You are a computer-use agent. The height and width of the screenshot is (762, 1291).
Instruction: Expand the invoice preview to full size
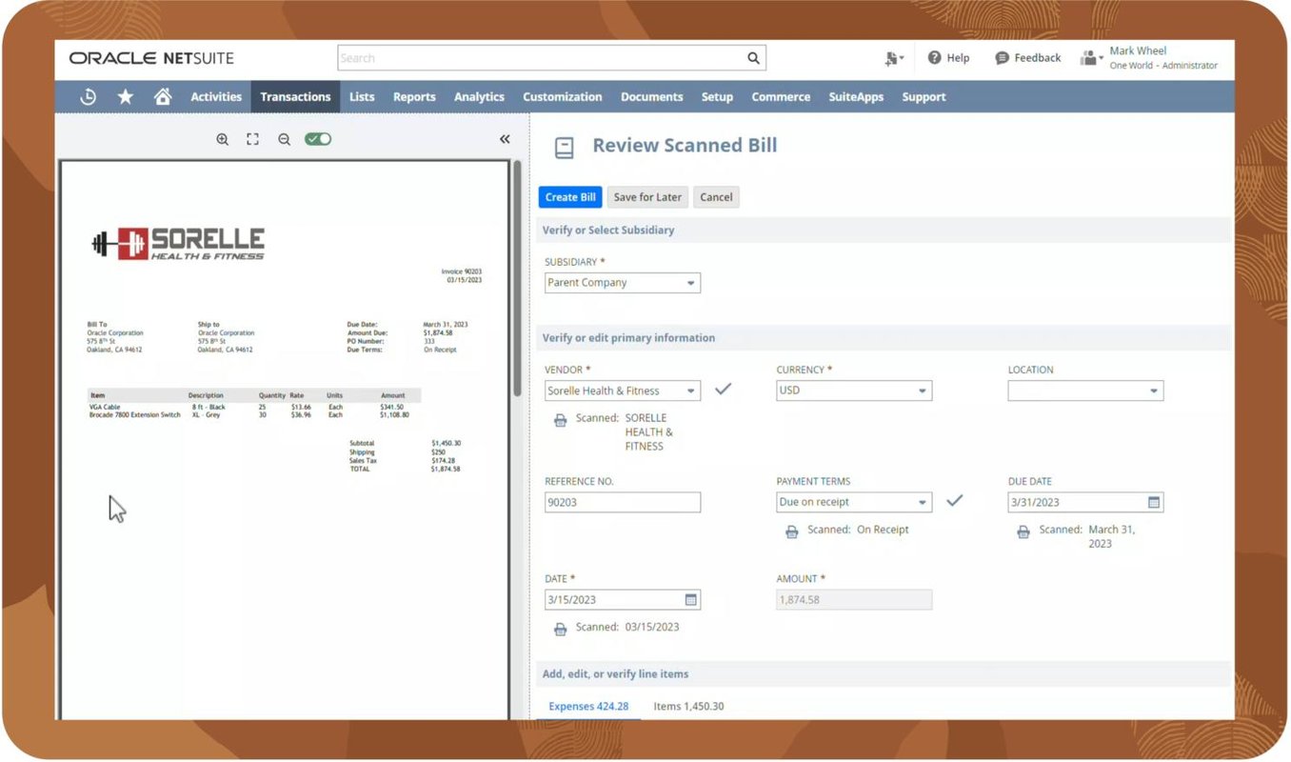(252, 138)
